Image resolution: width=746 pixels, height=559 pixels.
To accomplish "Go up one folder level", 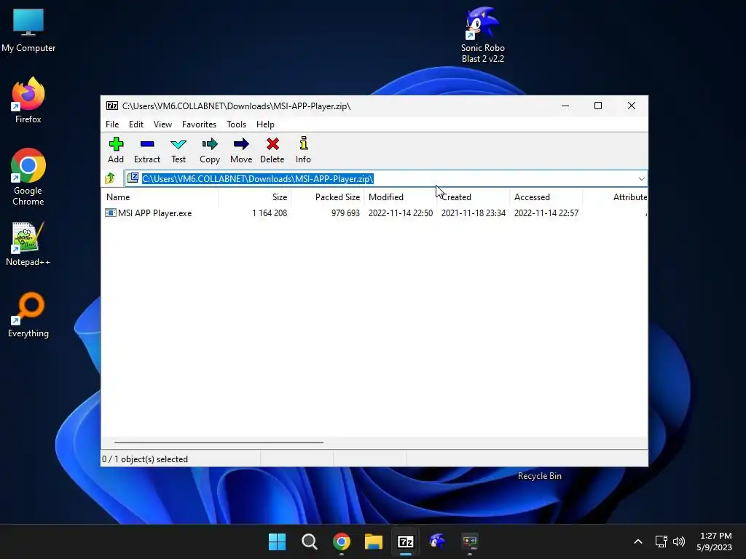I will (110, 179).
